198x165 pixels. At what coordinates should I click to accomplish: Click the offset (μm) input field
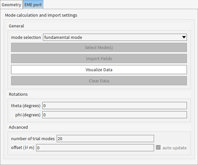click(95, 148)
